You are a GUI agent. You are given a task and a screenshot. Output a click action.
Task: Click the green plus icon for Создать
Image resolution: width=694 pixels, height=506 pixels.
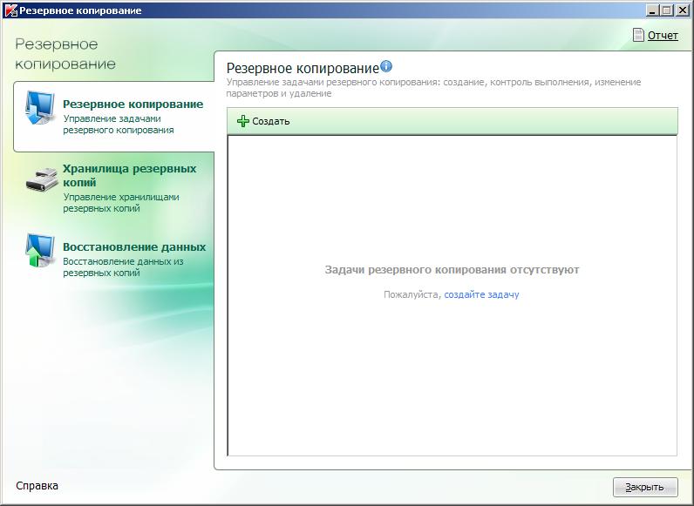pyautogui.click(x=242, y=121)
